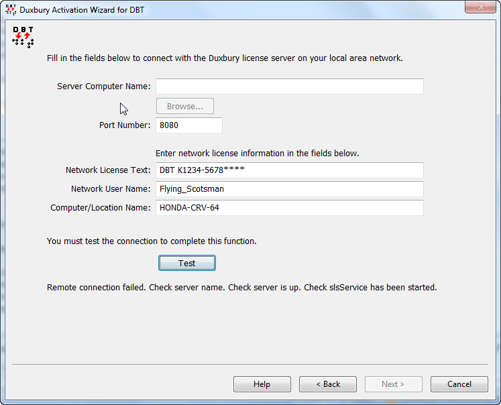Screen dimensions: 501x405
Task: Click the Duxbury title bar application icon
Action: (11, 9)
